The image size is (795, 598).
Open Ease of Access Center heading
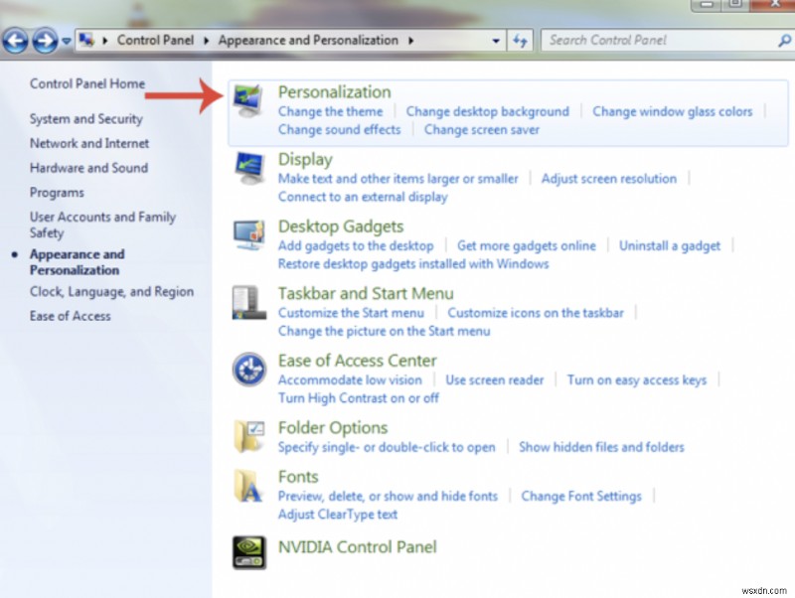tap(357, 361)
